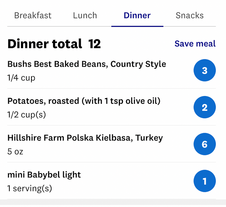This screenshot has height=207, width=226.
Task: Click the 1-point badge for Babybel light
Action: [x=205, y=181]
